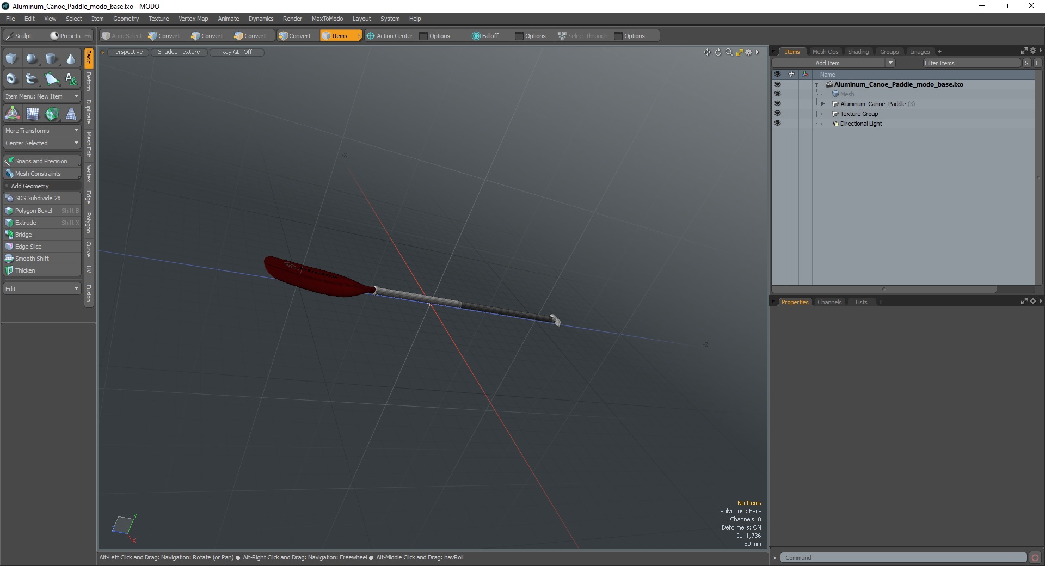The height and width of the screenshot is (566, 1045).
Task: Toggle Falloff mode
Action: click(x=485, y=36)
